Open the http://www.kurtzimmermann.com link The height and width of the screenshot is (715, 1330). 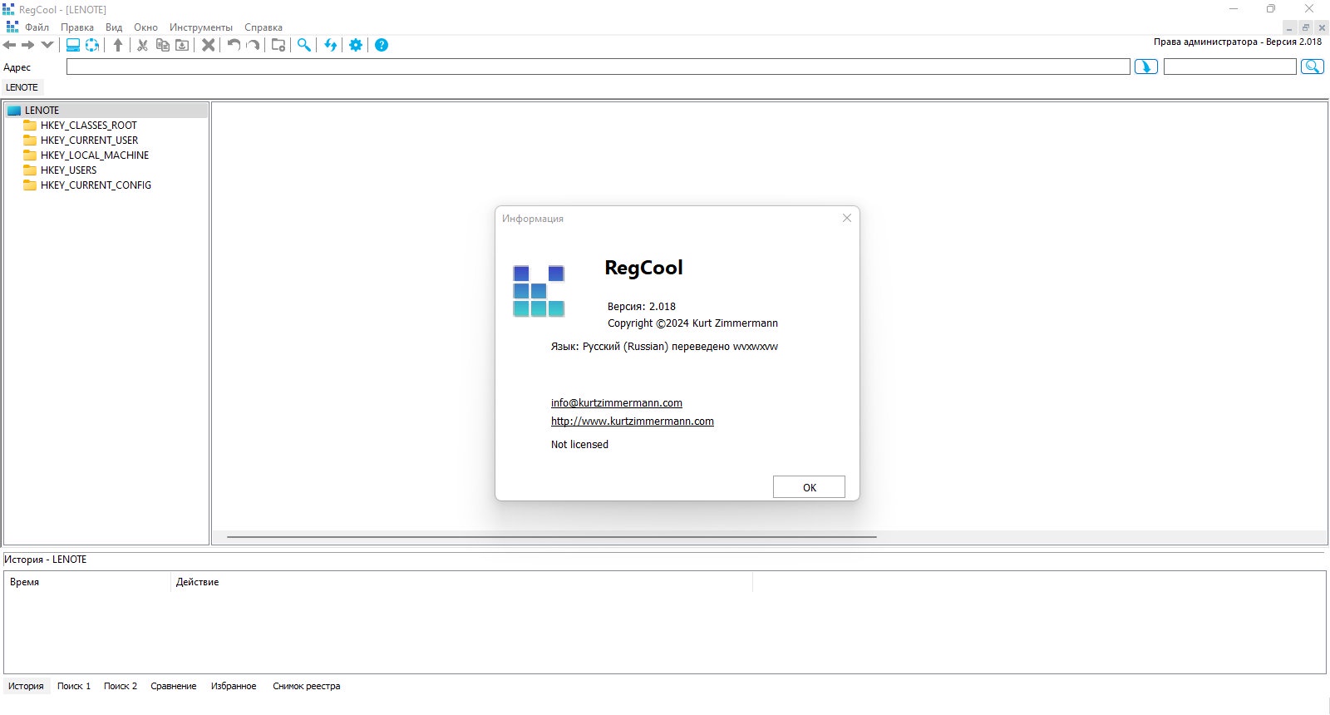633,422
